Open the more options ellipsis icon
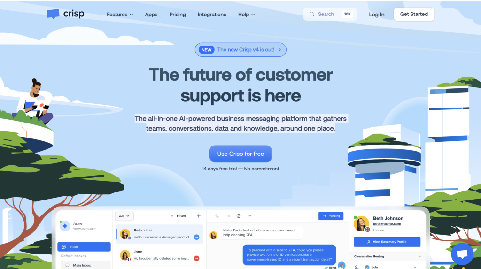Image resolution: width=481 pixels, height=269 pixels. click(x=249, y=216)
